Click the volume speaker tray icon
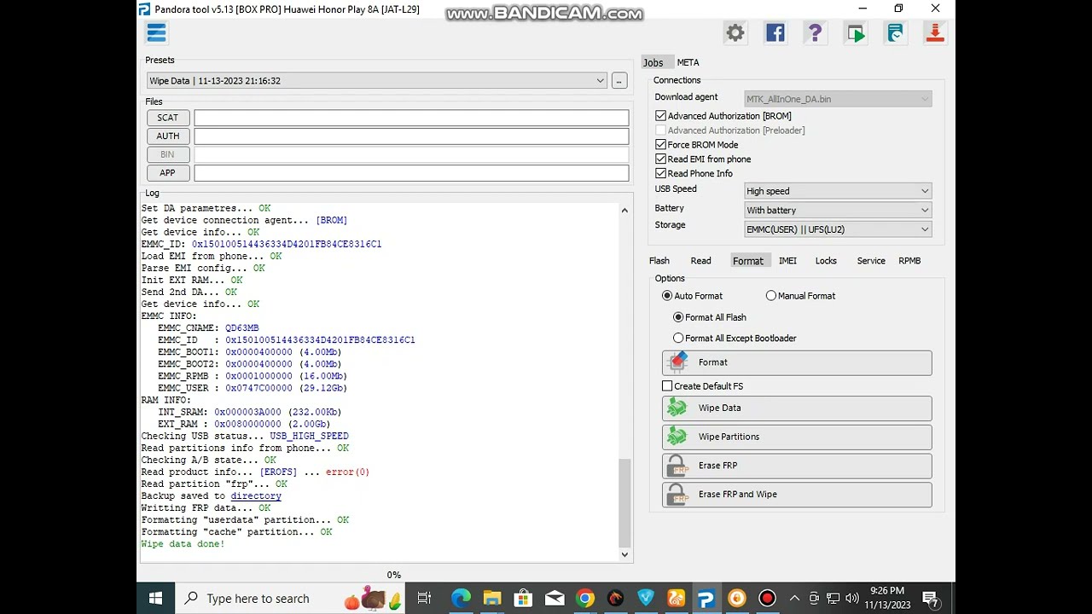The height and width of the screenshot is (614, 1092). (x=850, y=599)
